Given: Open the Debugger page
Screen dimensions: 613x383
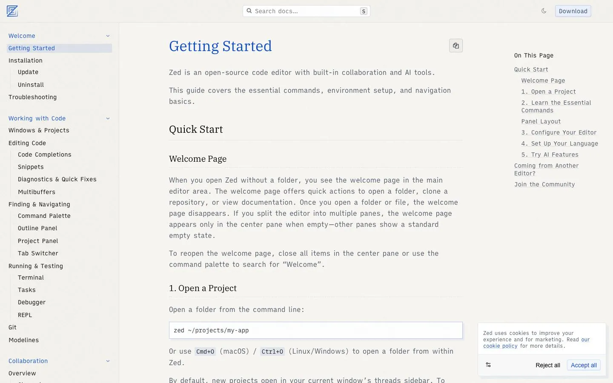Looking at the screenshot, I should coord(32,302).
